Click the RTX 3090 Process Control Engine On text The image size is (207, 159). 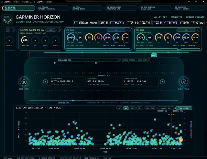[184, 45]
